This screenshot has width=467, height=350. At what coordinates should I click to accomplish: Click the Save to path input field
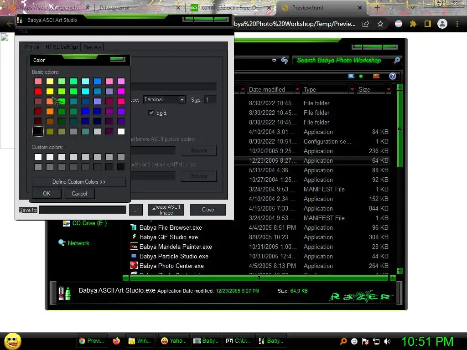point(83,210)
